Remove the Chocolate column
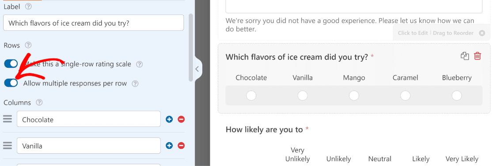Screen dimensions: 493x166 181,119
